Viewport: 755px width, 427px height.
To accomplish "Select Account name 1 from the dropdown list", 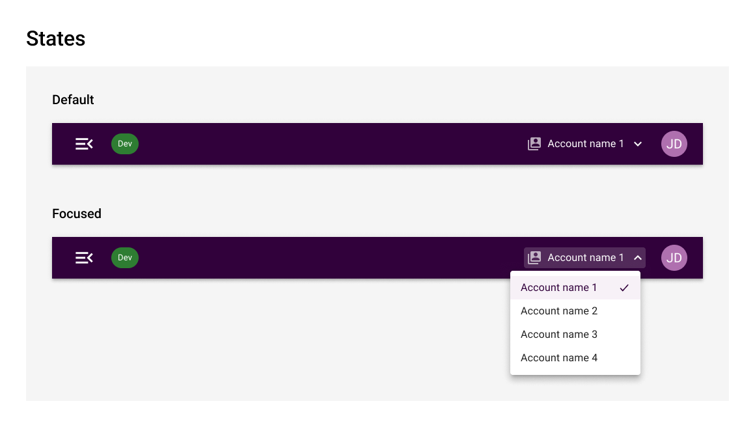I will tap(575, 288).
